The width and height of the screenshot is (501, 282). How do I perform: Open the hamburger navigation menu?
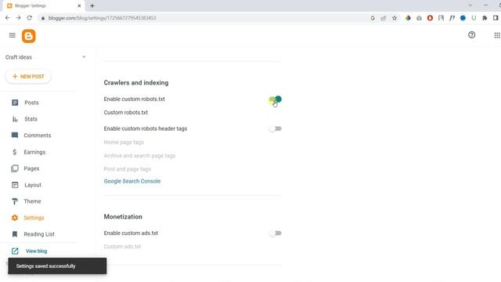[x=13, y=35]
